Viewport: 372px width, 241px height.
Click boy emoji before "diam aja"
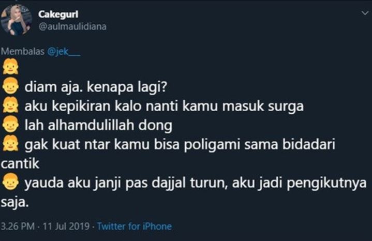pos(10,86)
